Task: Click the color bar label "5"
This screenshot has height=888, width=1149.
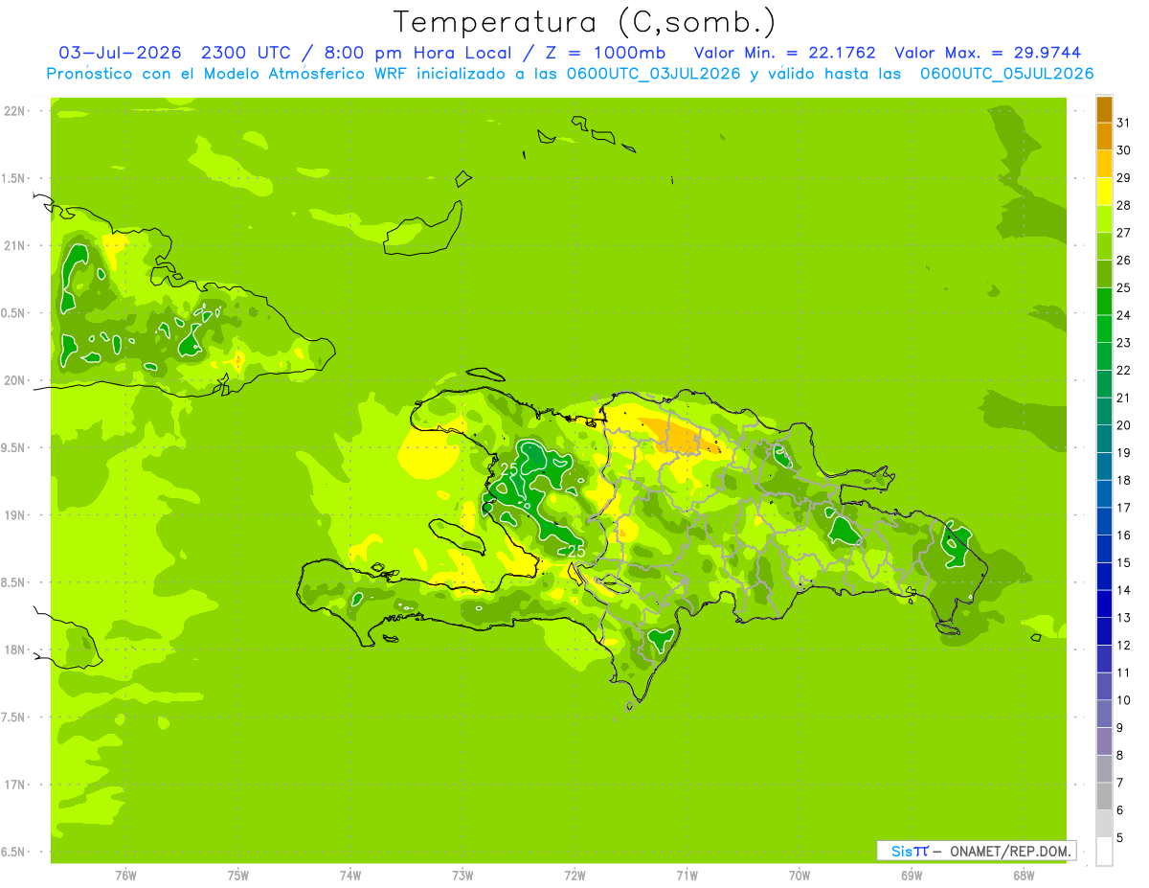Action: (x=1120, y=838)
